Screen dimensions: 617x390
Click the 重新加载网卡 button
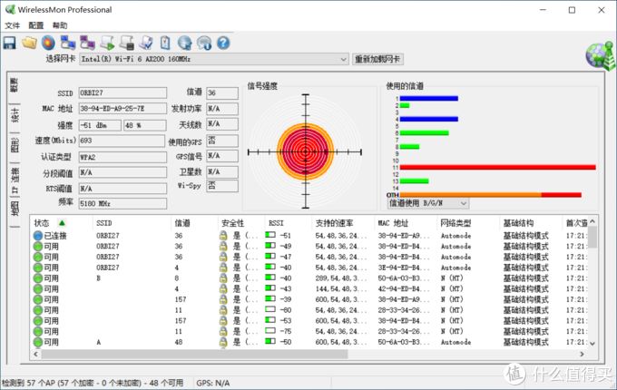click(377, 59)
